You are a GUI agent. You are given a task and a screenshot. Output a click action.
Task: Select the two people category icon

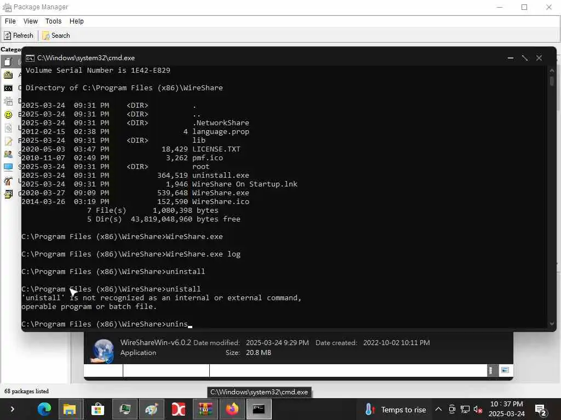[8, 154]
